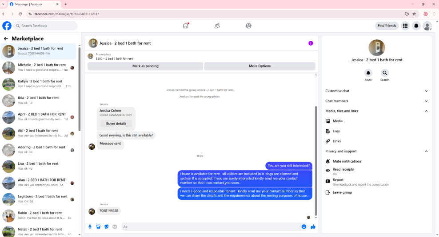This screenshot has height=237, width=439.
Task: Search in conversation using magnifier icon
Action: pyautogui.click(x=385, y=73)
